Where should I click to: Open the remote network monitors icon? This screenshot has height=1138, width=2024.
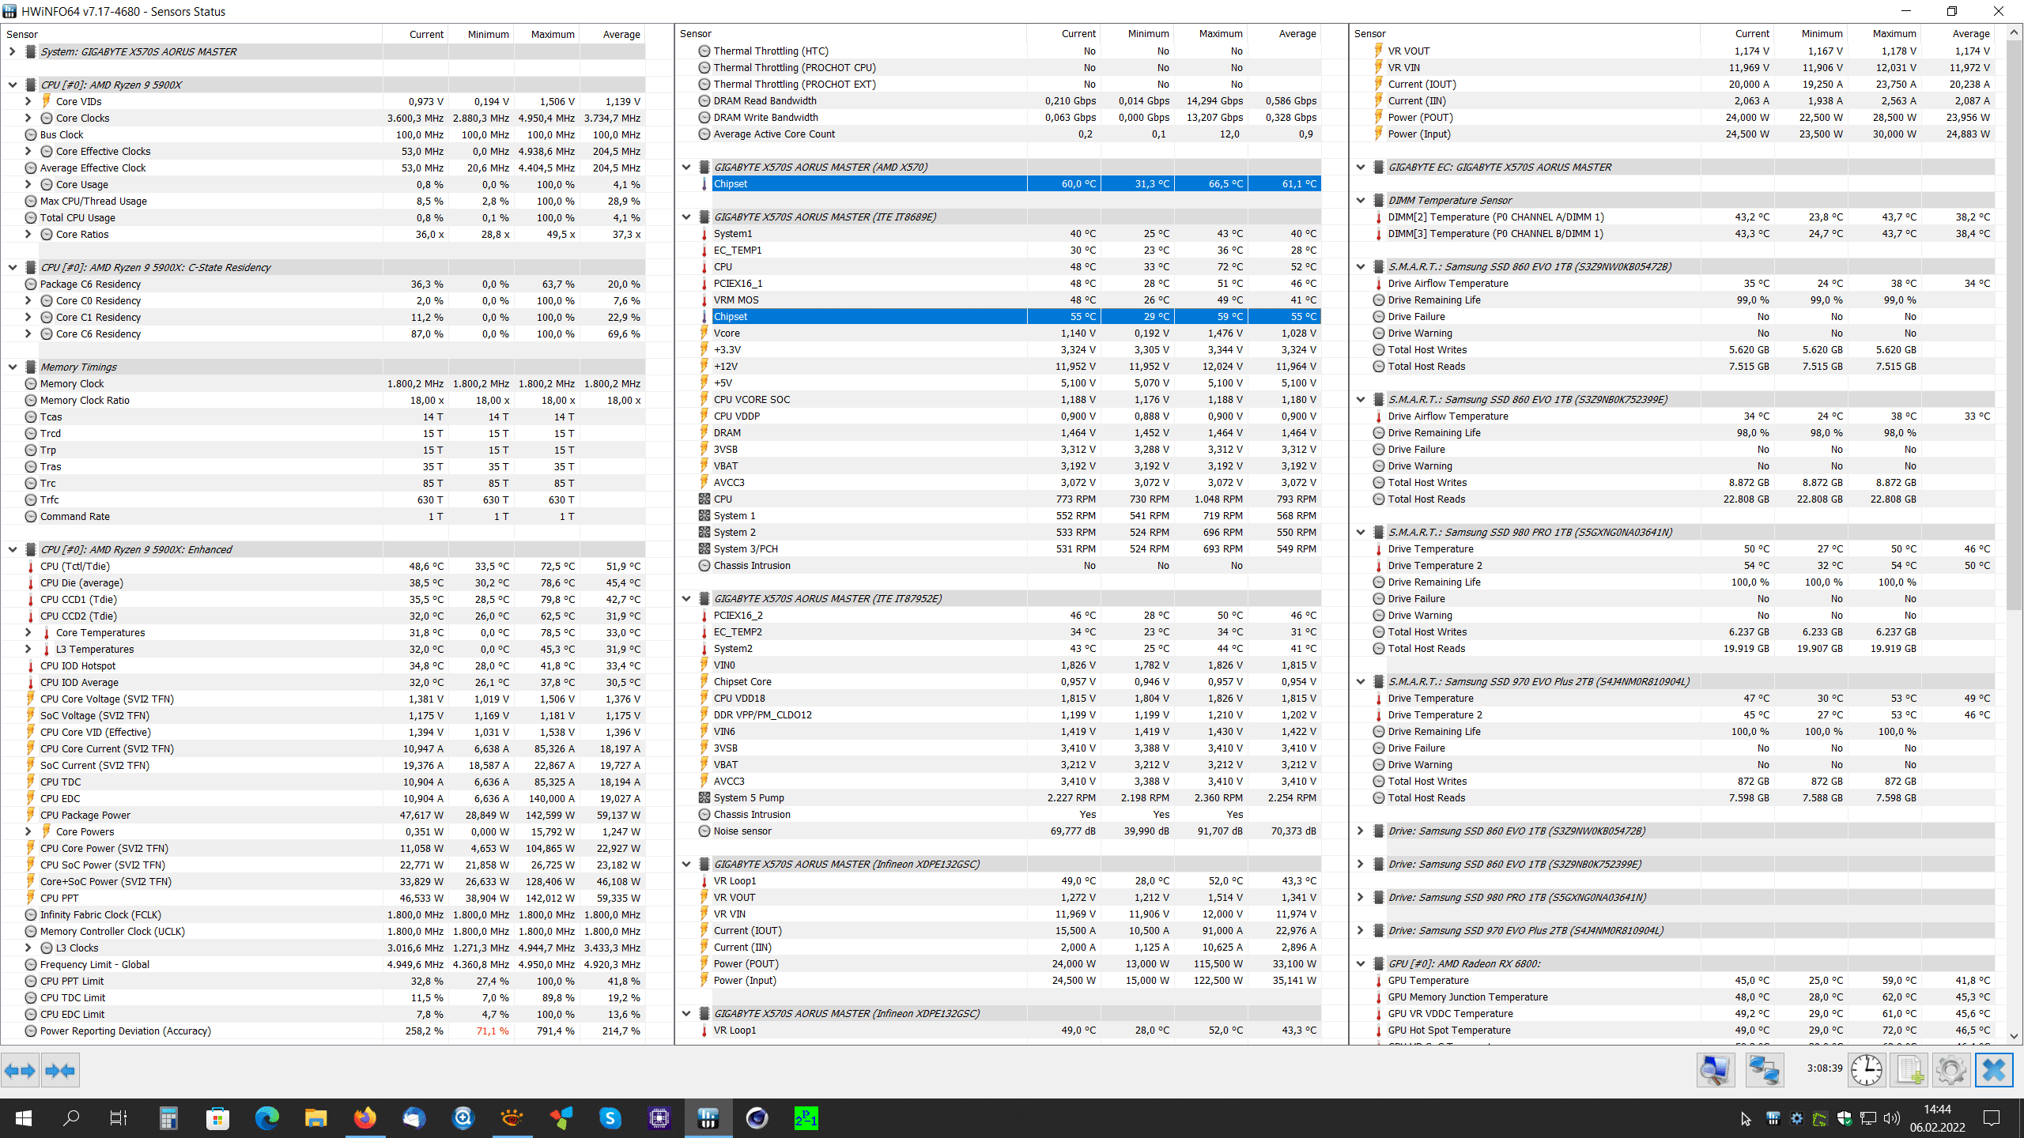pos(1764,1071)
